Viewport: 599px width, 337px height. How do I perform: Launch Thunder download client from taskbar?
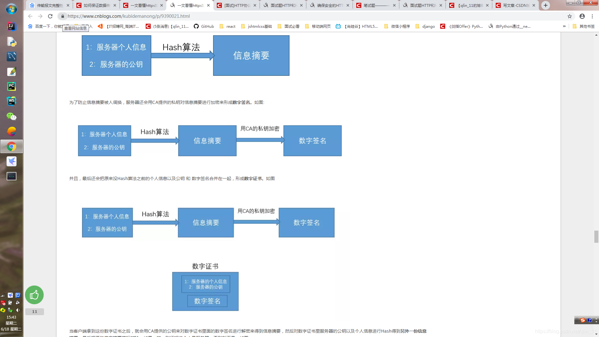12,161
